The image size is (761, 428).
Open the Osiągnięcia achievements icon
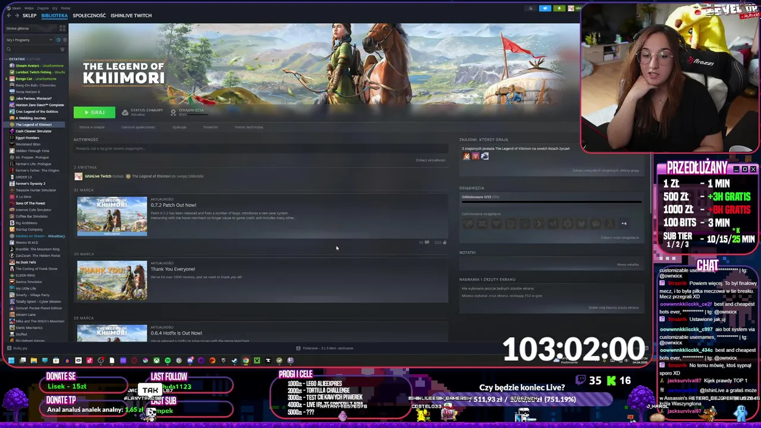point(173,112)
